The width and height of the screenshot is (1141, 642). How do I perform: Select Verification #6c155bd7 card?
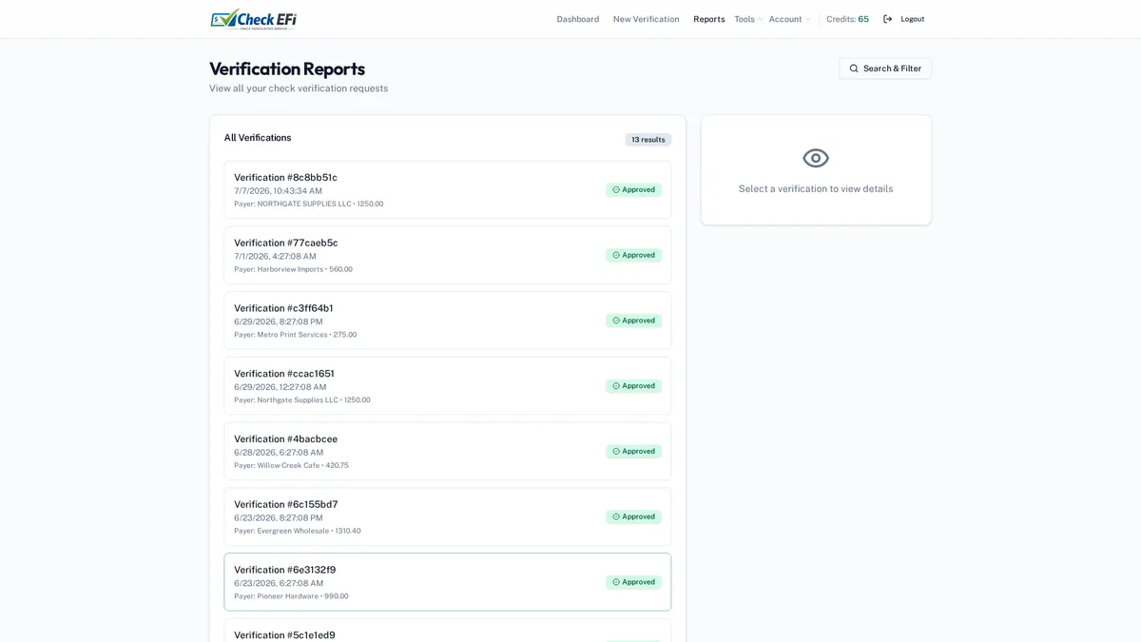[x=448, y=516]
